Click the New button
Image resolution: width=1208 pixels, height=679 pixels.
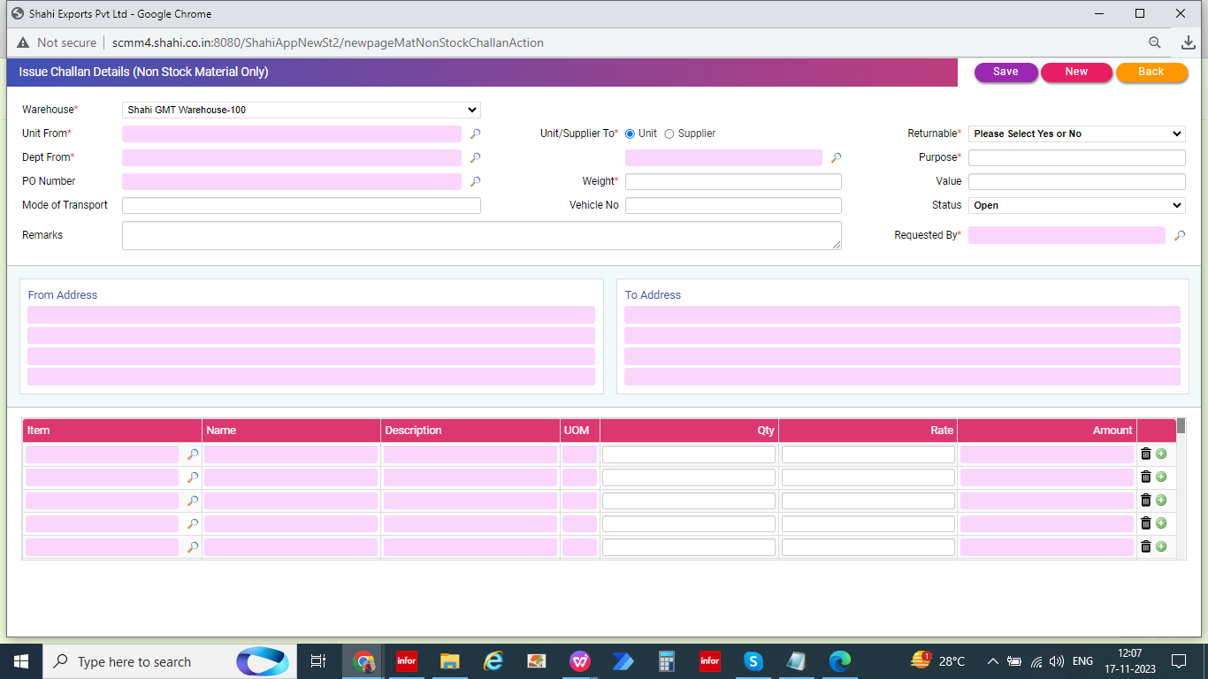click(1076, 72)
